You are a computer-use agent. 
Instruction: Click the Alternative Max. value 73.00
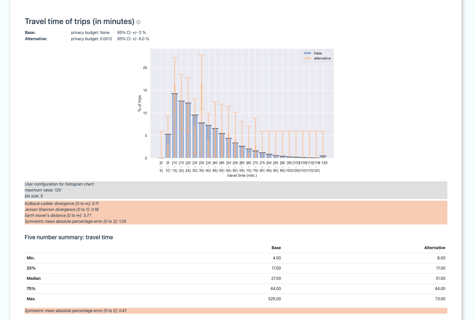coord(440,299)
